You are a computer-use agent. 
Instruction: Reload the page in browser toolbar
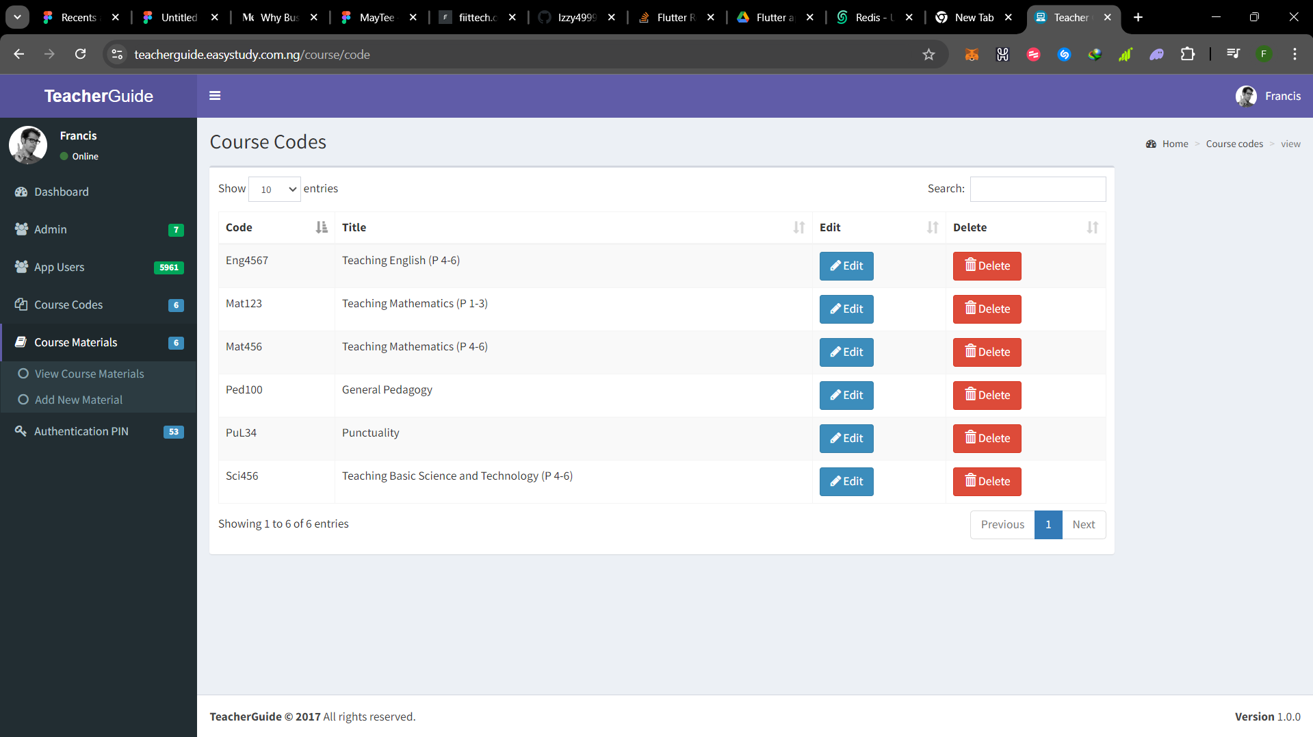point(80,55)
